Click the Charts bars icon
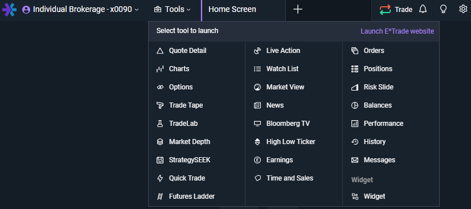 (x=160, y=69)
